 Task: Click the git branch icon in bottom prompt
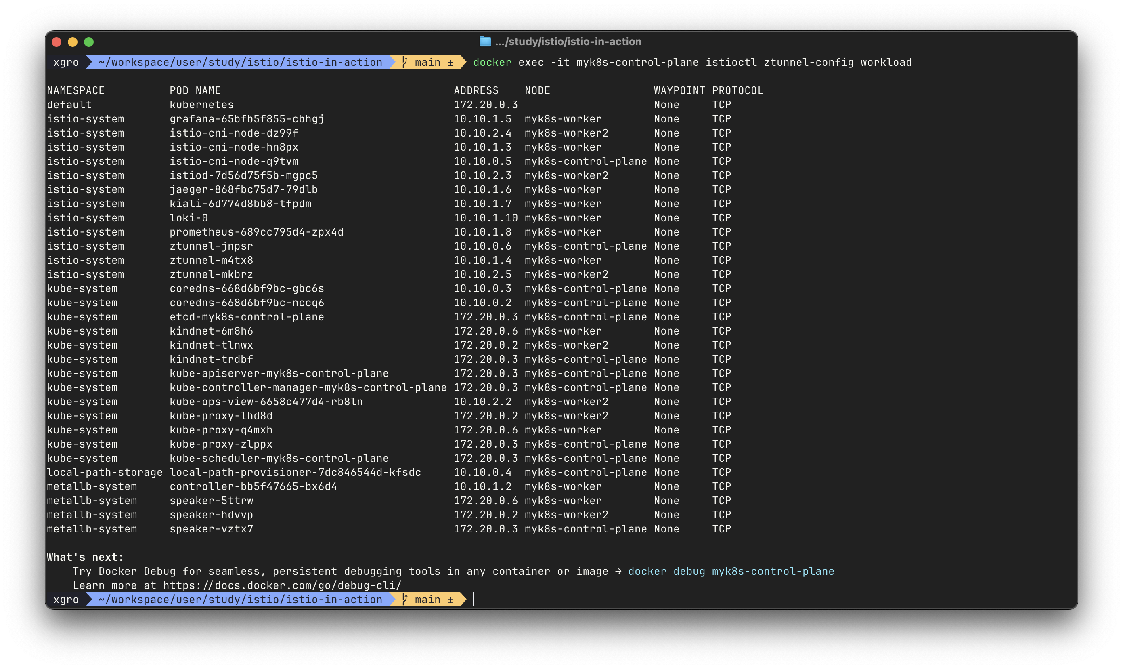pyautogui.click(x=404, y=600)
